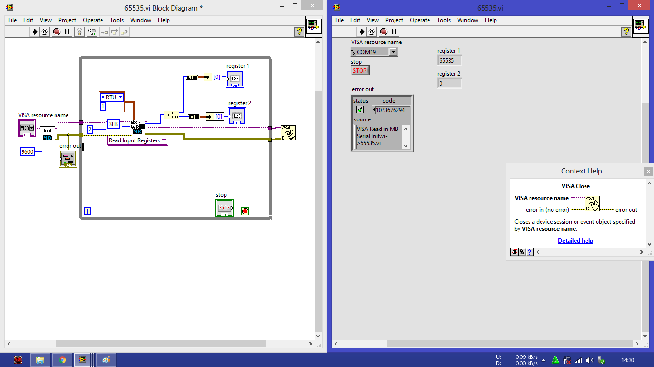The height and width of the screenshot is (367, 654).
Task: Toggle Lock Context Help button
Action: pyautogui.click(x=522, y=252)
